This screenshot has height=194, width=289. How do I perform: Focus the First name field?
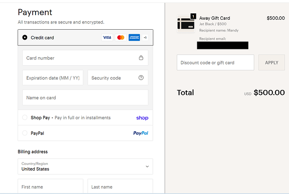(x=51, y=186)
